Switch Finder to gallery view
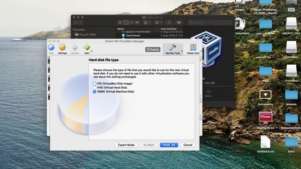 (137, 23)
